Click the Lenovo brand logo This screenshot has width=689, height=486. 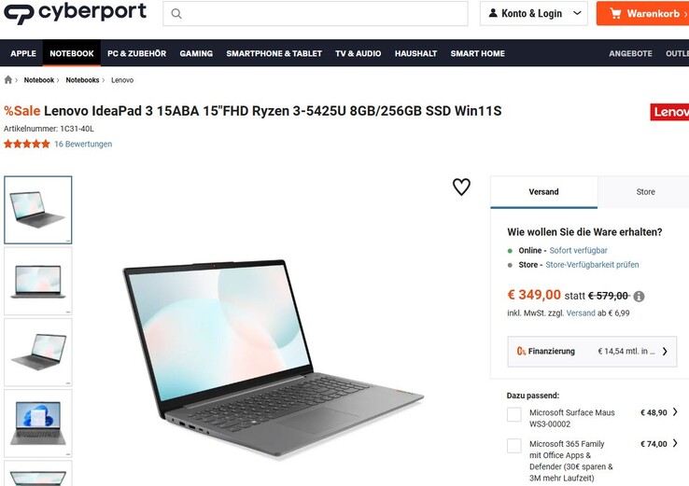pyautogui.click(x=669, y=112)
